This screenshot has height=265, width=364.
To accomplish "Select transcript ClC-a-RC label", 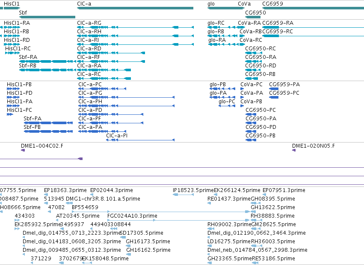I will click(89, 74).
